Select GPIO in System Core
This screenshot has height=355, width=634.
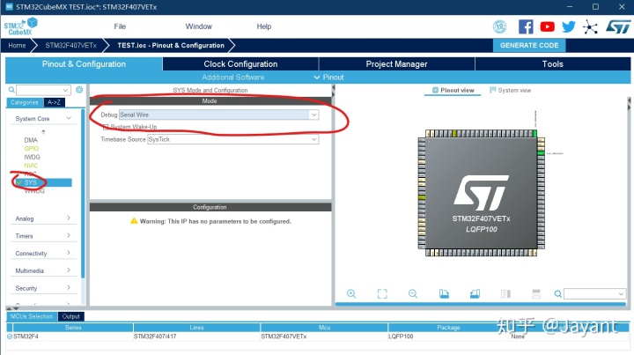pos(32,149)
